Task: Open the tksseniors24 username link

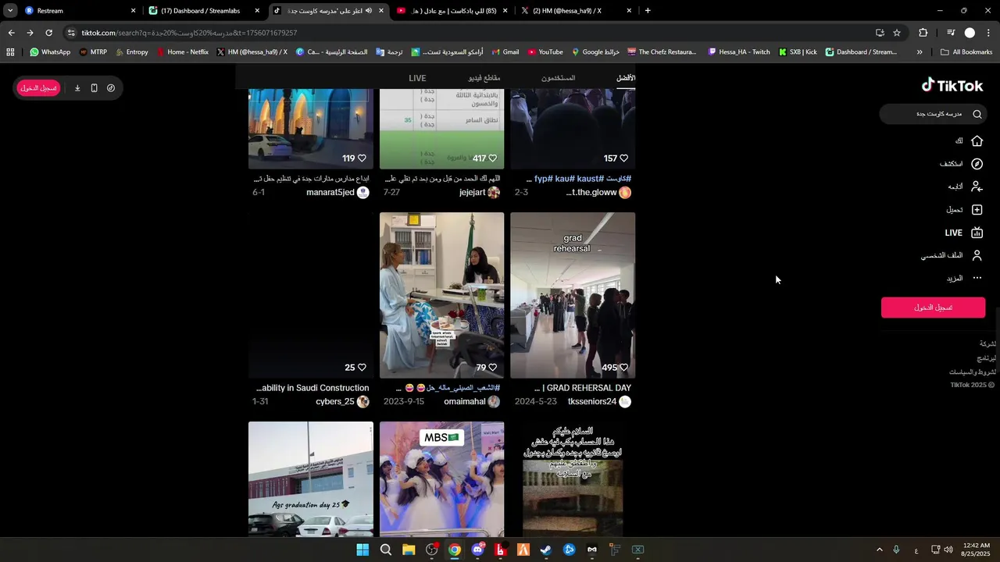Action: pos(592,402)
